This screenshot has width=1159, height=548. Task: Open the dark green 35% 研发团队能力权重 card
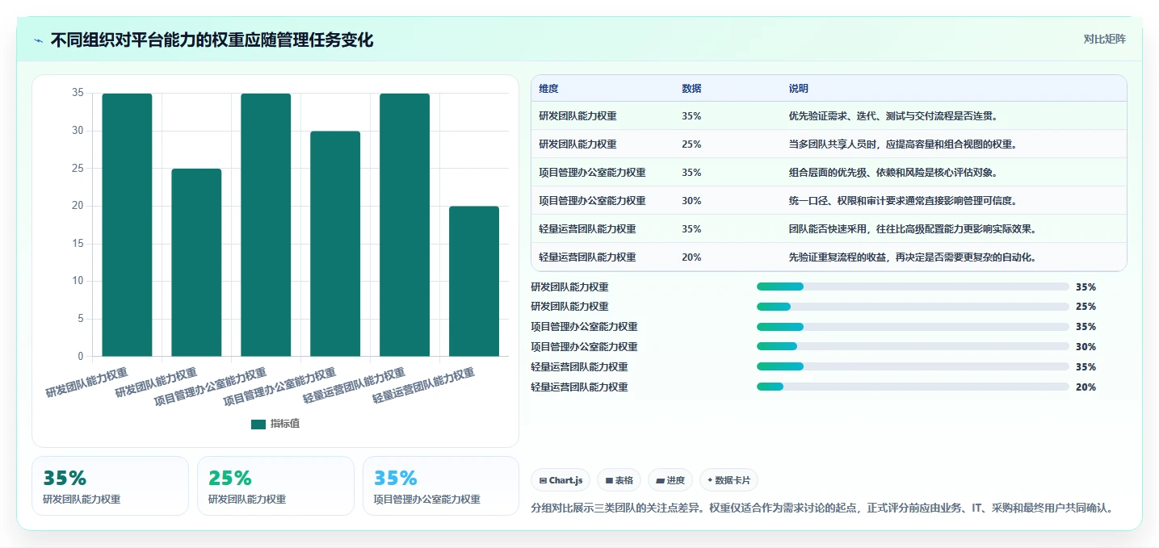click(110, 486)
